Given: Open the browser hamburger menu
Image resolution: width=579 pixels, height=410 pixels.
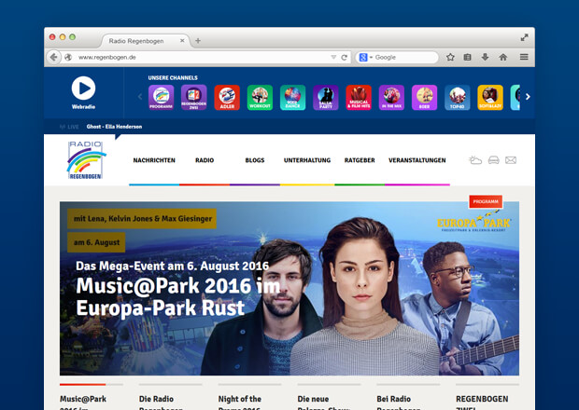Looking at the screenshot, I should pyautogui.click(x=524, y=57).
